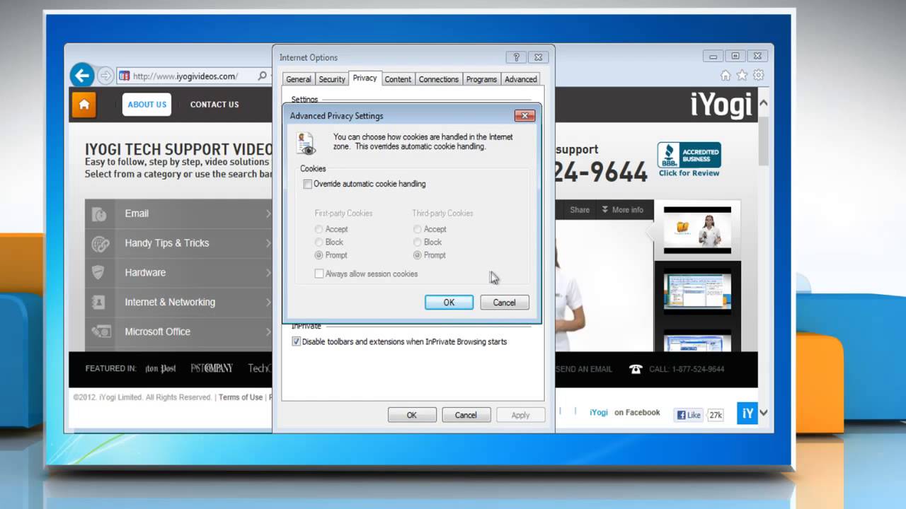
Task: Click the Click for Review link
Action: [x=689, y=173]
